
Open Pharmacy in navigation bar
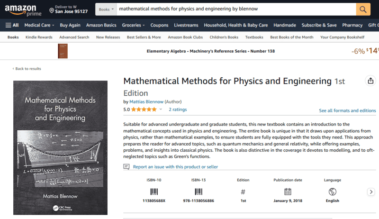click(352, 25)
